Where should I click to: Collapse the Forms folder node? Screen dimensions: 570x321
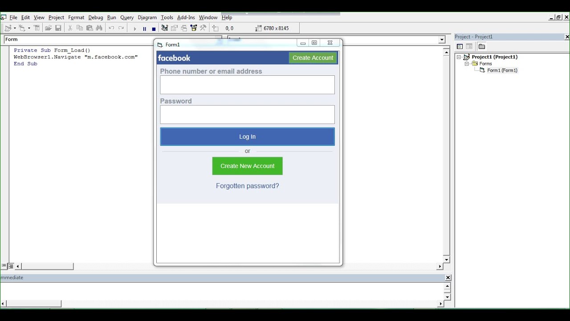click(467, 64)
